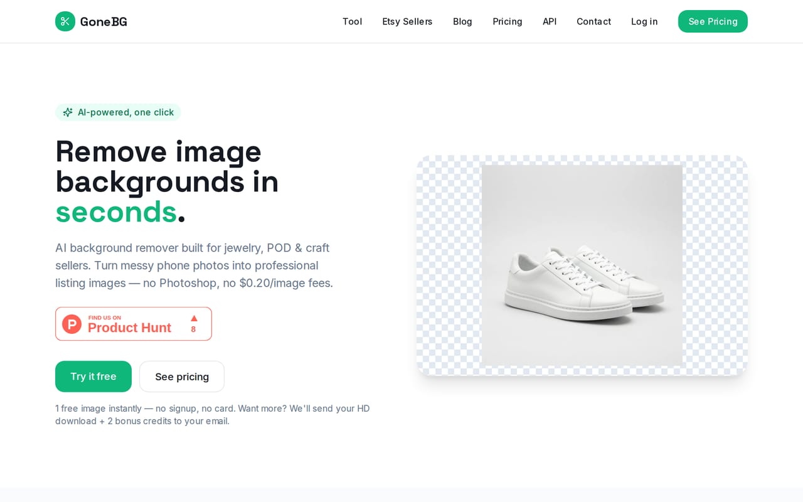Click the white sneaker demo image
803x502 pixels.
point(582,265)
